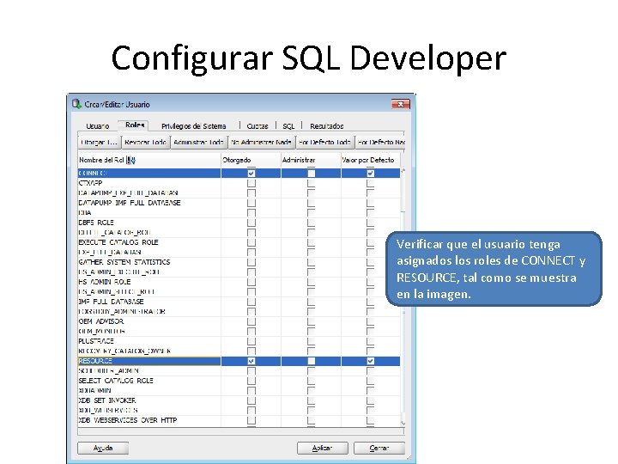Click the Administrar Todo button

198,142
